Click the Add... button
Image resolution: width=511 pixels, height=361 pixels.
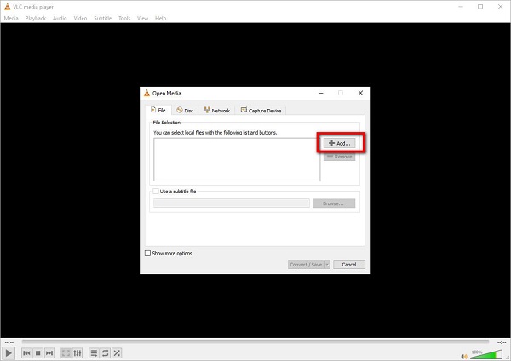pos(339,143)
